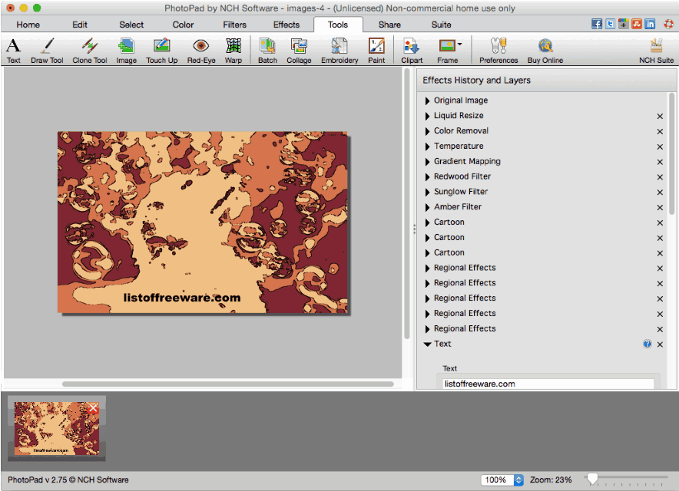Open the Batch editor
The width and height of the screenshot is (679, 491).
pos(267,50)
